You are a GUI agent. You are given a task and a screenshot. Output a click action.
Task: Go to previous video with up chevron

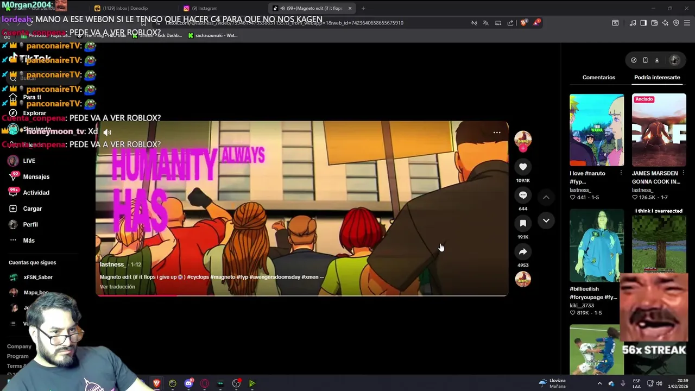pos(546,197)
